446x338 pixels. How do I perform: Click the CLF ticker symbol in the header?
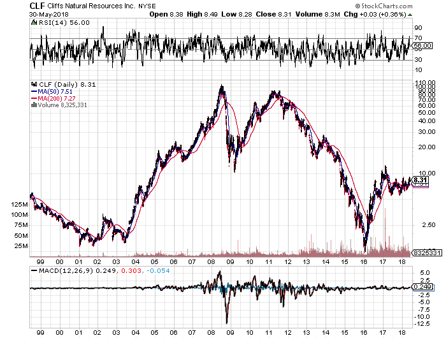37,6
